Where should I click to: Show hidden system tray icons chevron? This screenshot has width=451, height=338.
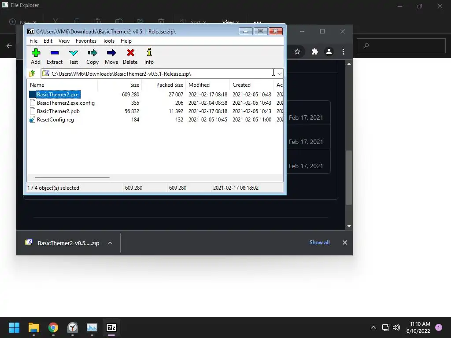pyautogui.click(x=373, y=327)
